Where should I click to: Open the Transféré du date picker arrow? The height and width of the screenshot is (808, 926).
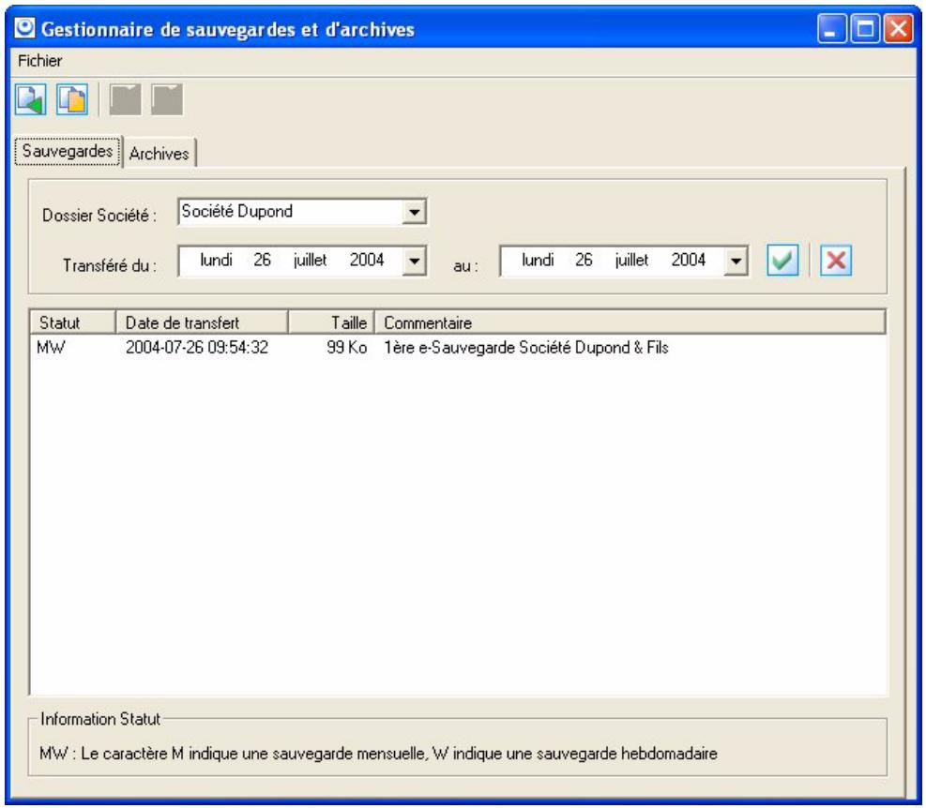(415, 261)
